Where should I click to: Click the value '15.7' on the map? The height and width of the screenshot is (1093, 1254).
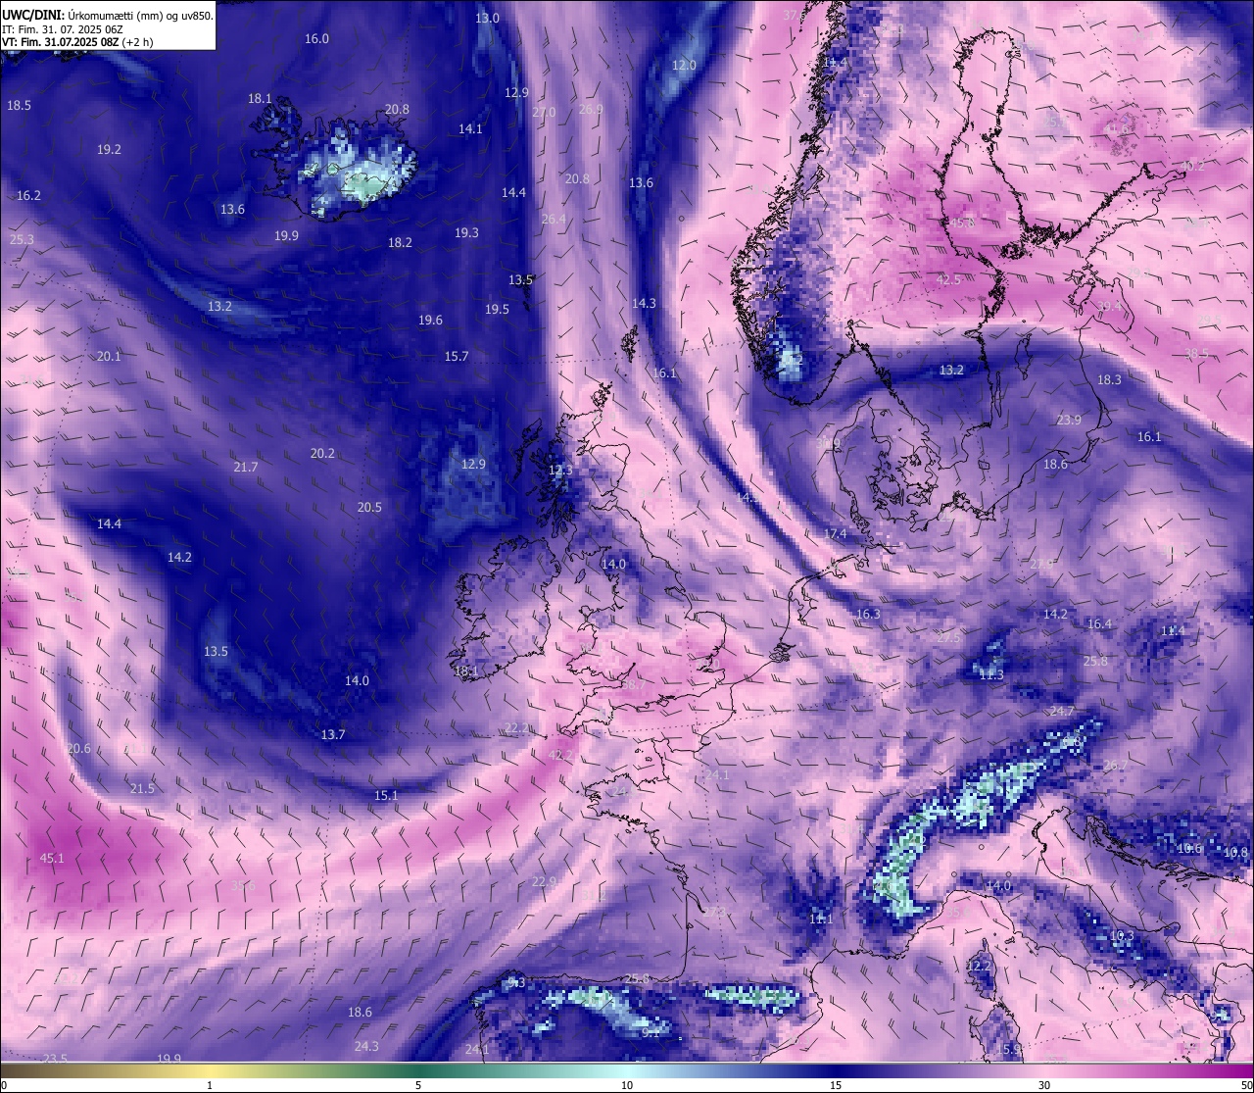click(x=457, y=356)
